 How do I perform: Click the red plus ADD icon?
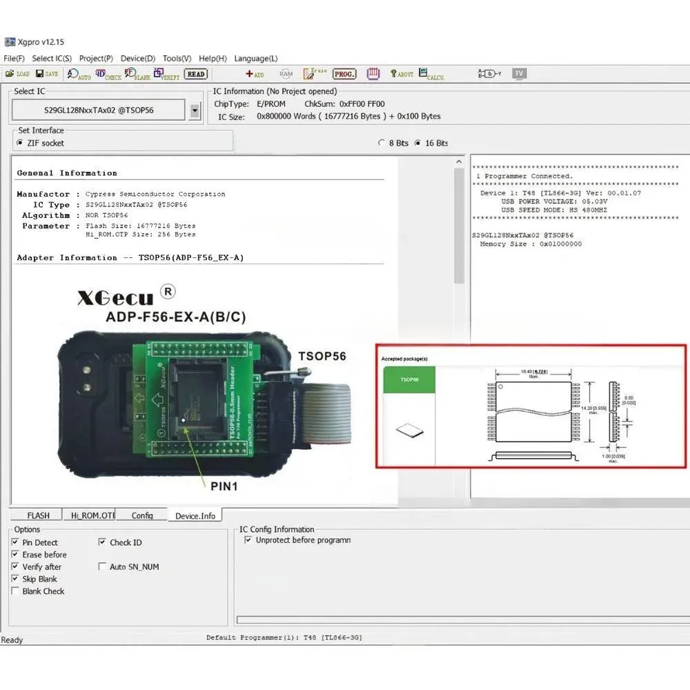coord(255,74)
